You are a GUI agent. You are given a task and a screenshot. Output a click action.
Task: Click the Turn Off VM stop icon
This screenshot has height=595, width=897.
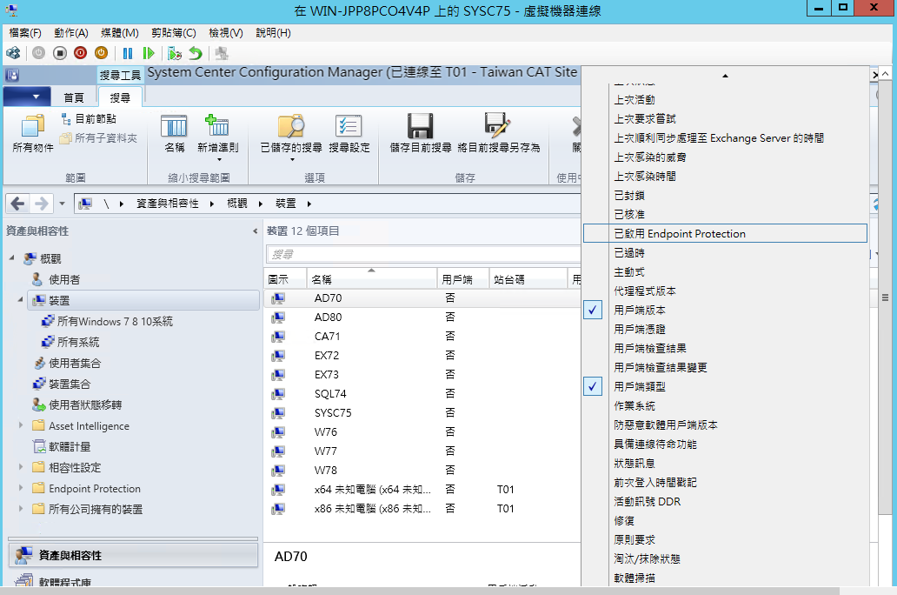pos(59,53)
